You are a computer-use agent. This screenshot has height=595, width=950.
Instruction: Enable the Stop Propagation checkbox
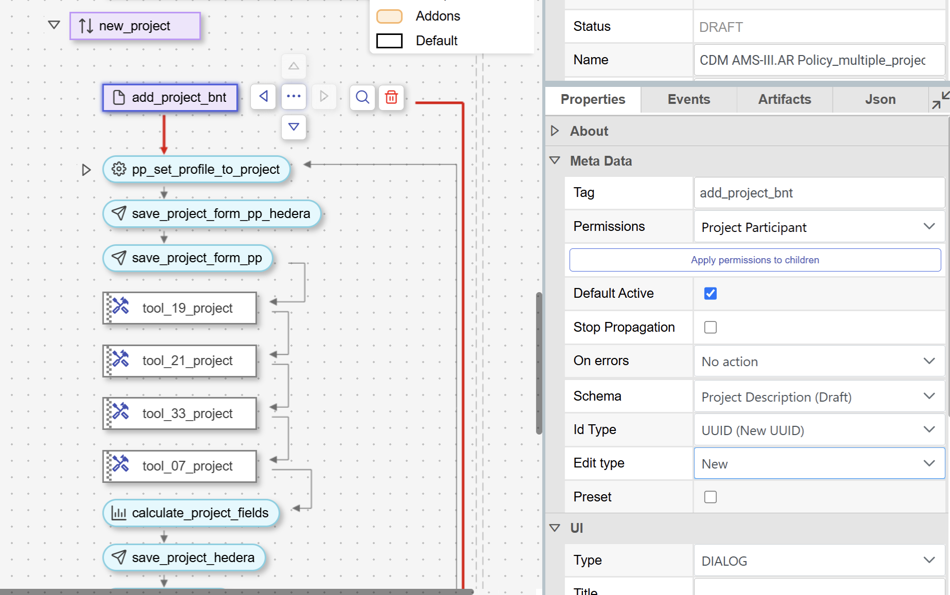(x=710, y=328)
